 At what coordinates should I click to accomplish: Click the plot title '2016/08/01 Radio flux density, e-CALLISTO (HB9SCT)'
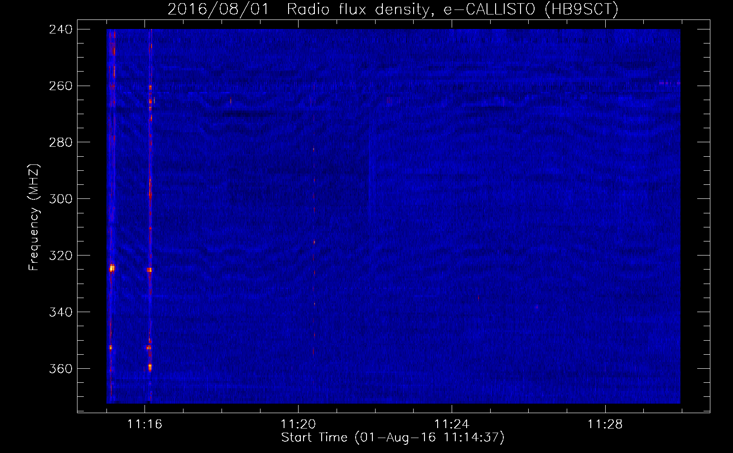[x=393, y=9]
